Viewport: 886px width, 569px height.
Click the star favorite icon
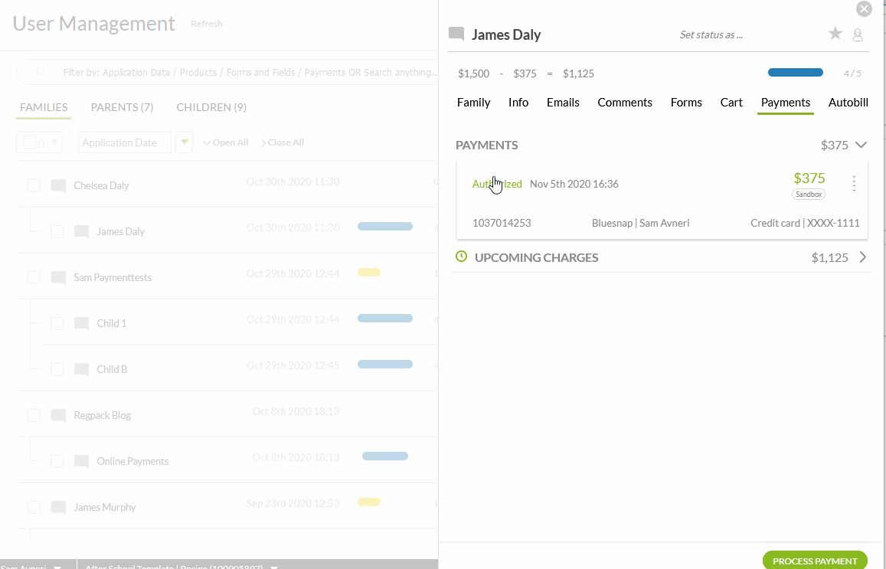(835, 34)
